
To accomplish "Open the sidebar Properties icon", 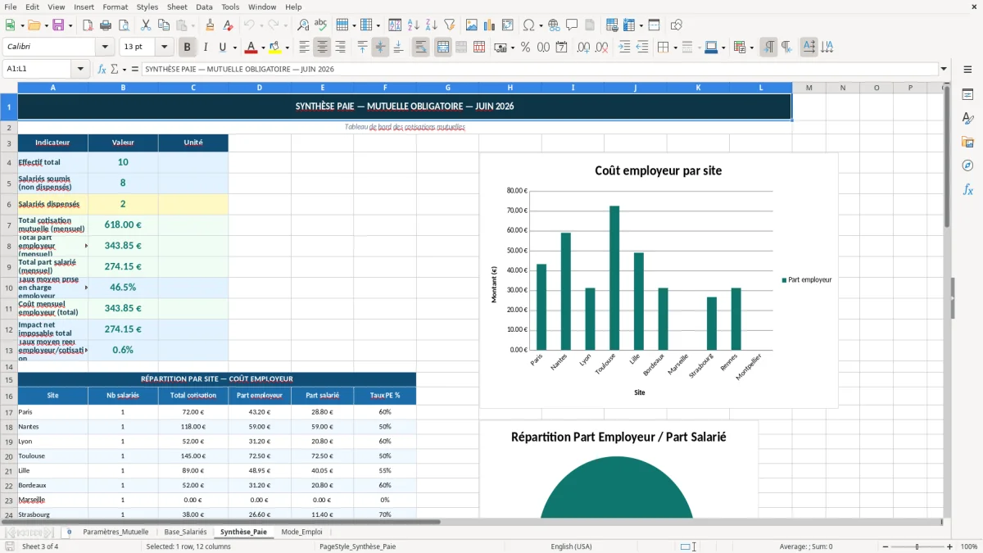I will (x=967, y=95).
